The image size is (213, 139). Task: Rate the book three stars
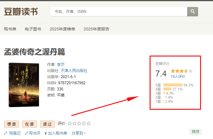coord(79,124)
